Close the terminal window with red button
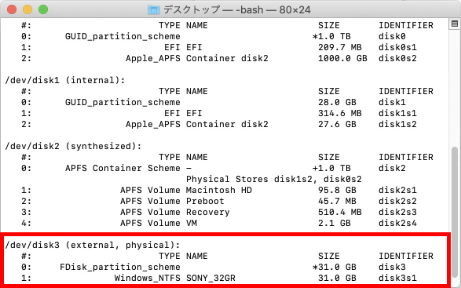The height and width of the screenshot is (288, 461). [12, 9]
